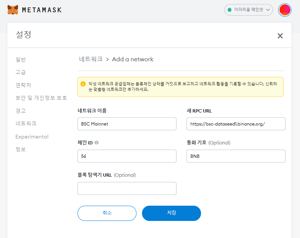
Task: Close the settings panel with X
Action: 280,36
